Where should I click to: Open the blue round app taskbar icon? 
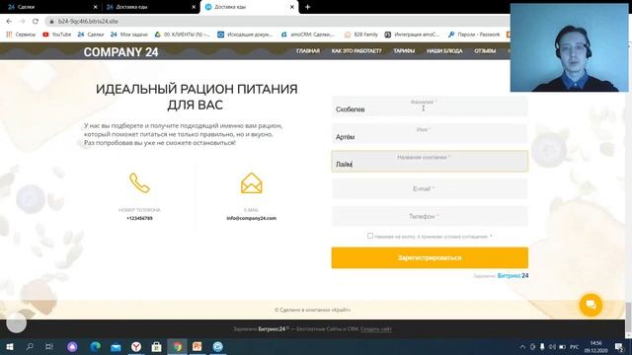[218, 346]
